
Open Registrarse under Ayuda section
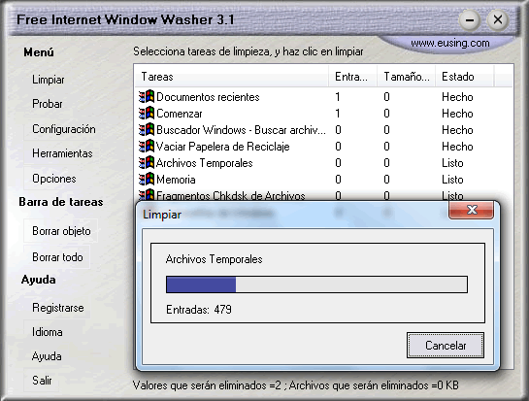tap(58, 308)
